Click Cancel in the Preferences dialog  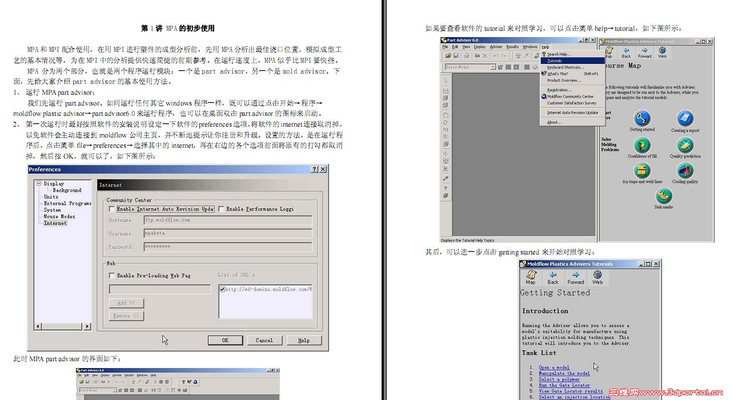point(264,340)
